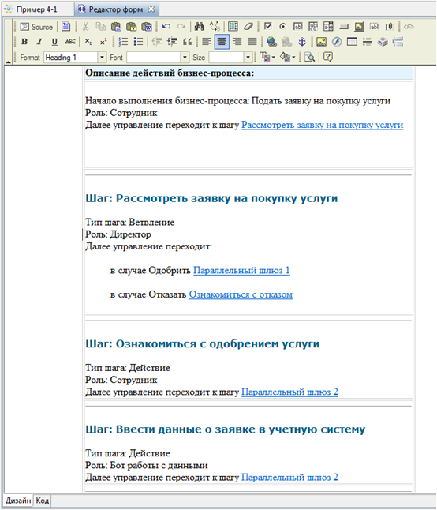The height and width of the screenshot is (510, 437).
Task: Decrease indent of the paragraph
Action: pyautogui.click(x=157, y=42)
